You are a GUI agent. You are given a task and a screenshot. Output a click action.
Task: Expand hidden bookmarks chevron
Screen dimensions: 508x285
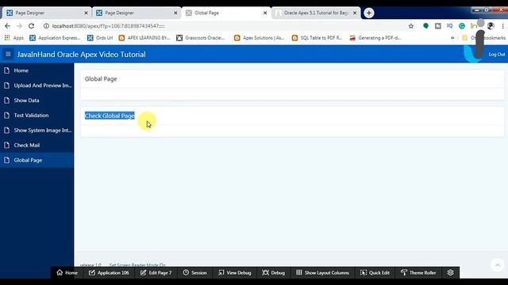(452, 38)
